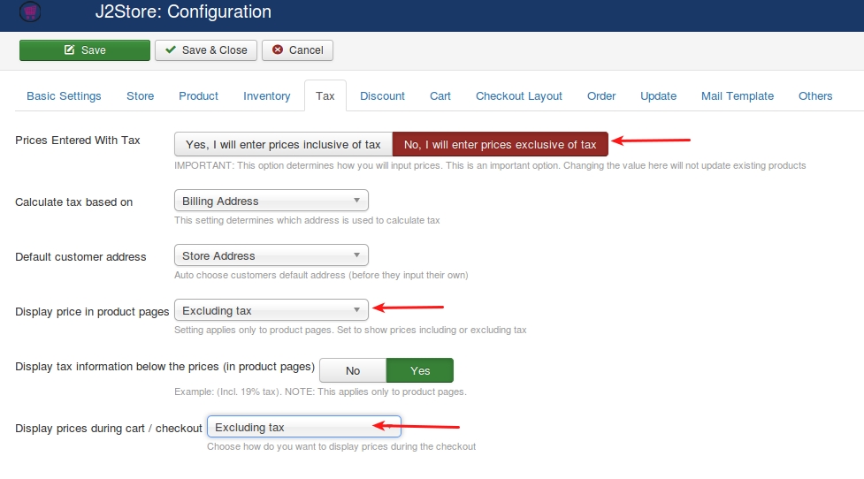
Task: Click the green Save button
Action: click(x=85, y=50)
